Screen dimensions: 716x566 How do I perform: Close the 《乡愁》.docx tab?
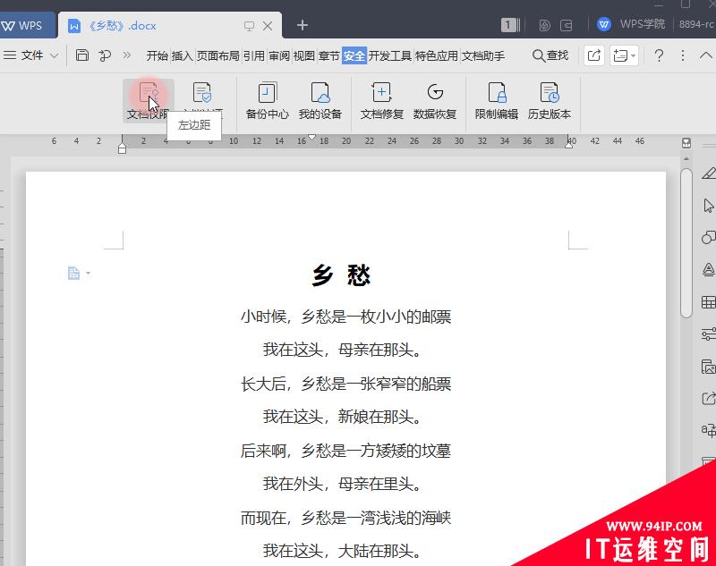pos(268,26)
